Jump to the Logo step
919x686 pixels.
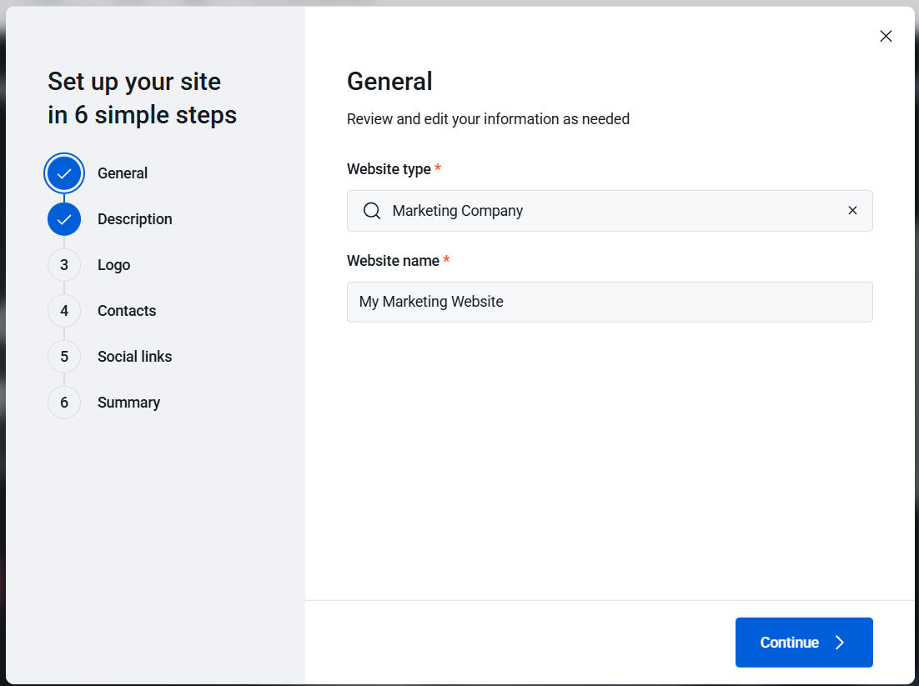click(113, 265)
